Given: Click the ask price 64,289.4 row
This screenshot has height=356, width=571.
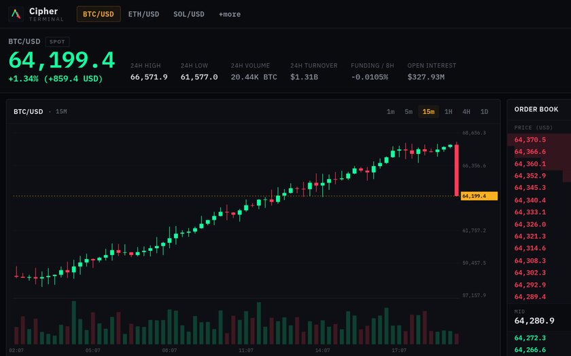Looking at the screenshot, I should 539,297.
